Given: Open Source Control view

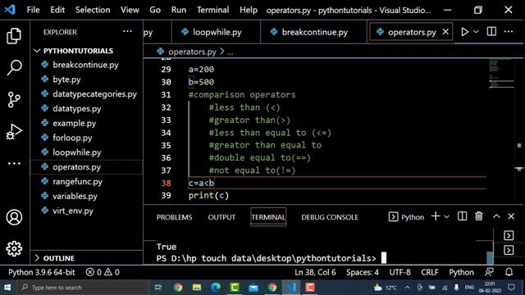Looking at the screenshot, I should [x=14, y=99].
